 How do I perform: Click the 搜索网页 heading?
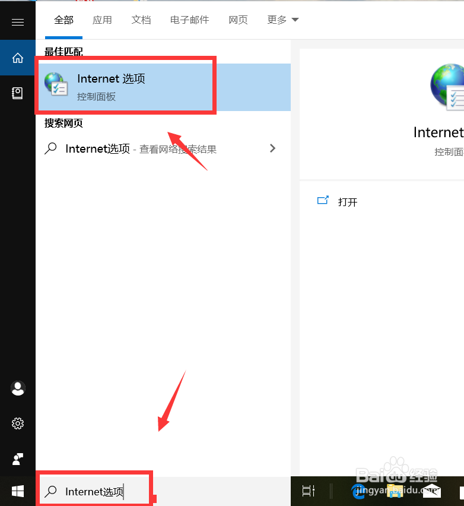click(x=63, y=123)
